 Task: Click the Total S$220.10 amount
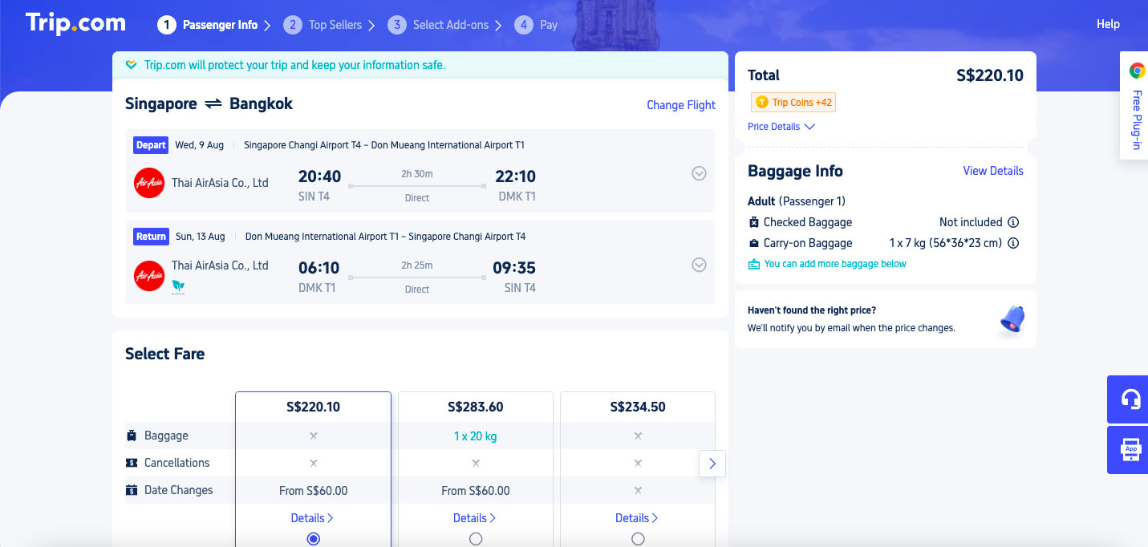tap(990, 75)
